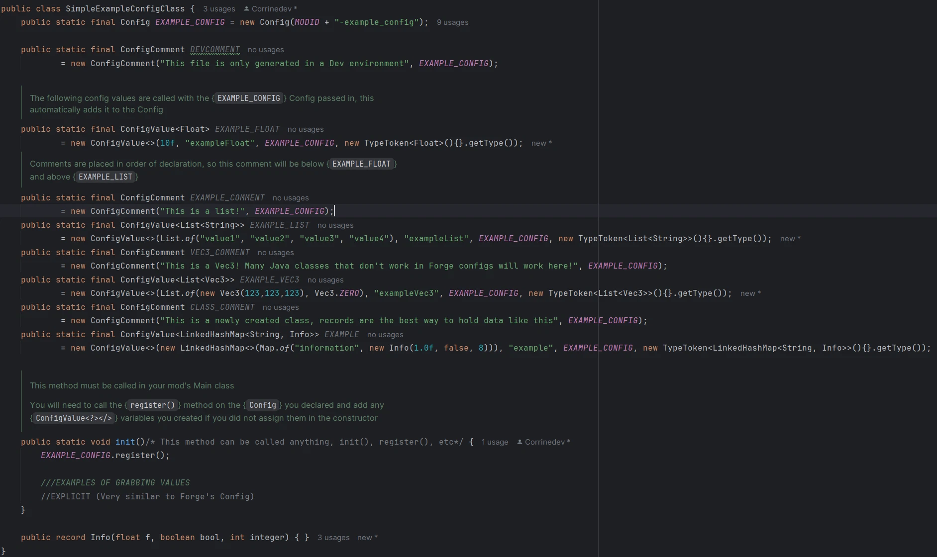Open the '1 usage' hint beside the init() method
Viewport: 937px width, 557px height.
coord(495,442)
